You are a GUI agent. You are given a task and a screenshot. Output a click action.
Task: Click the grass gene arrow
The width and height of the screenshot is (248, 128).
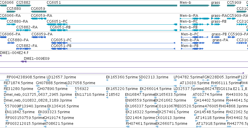coord(216,6)
